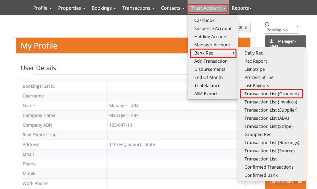Open the Reports dropdown menu
The height and width of the screenshot is (189, 317).
pos(242,8)
